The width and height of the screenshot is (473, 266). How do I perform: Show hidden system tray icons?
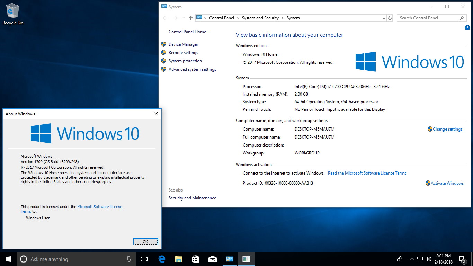[411, 259]
